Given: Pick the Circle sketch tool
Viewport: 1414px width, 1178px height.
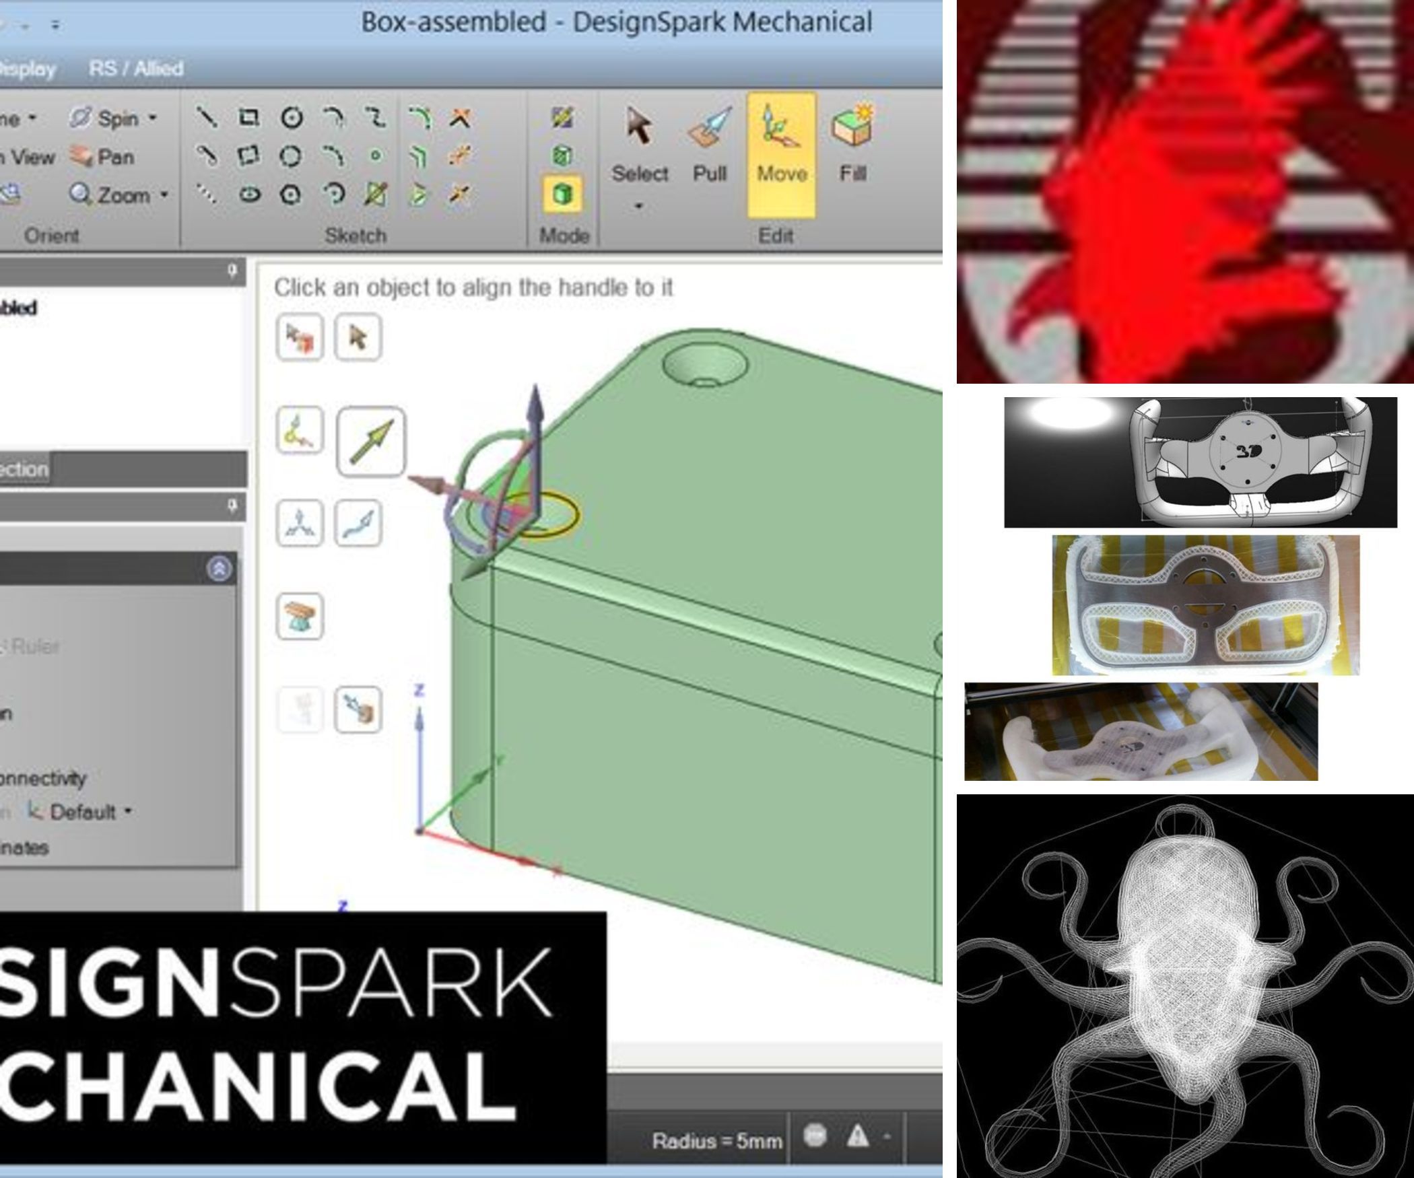Looking at the screenshot, I should click(x=291, y=118).
